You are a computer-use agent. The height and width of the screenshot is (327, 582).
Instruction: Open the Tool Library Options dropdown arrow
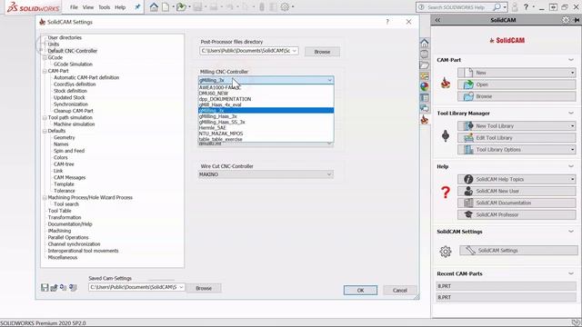pyautogui.click(x=572, y=150)
